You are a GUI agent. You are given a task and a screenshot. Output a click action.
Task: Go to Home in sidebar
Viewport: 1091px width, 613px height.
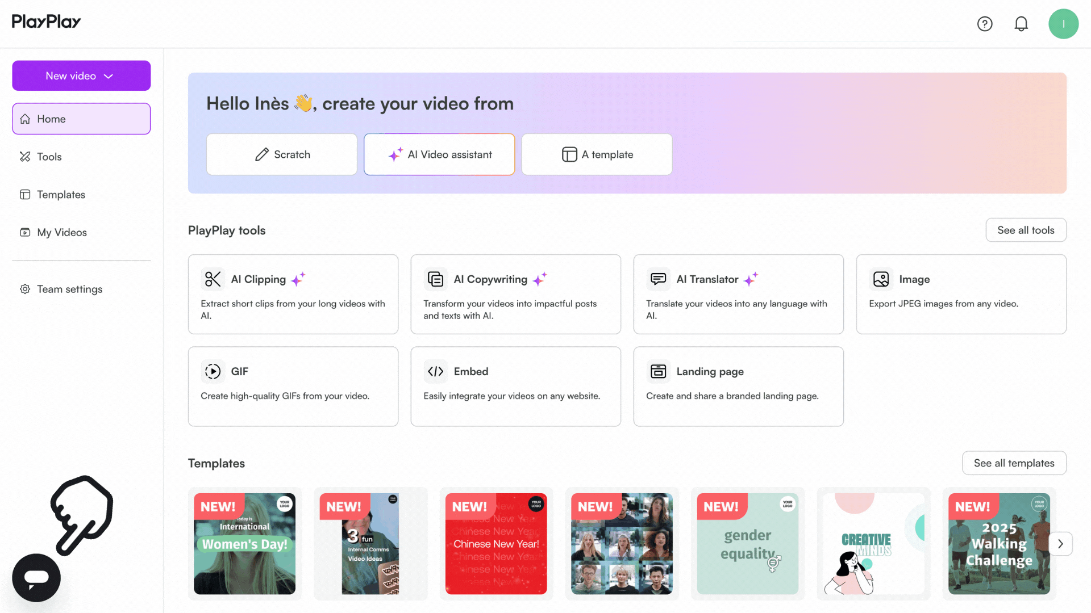coord(81,119)
